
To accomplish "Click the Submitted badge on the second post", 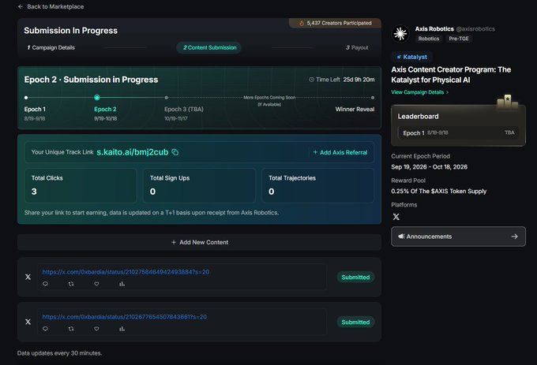I will pyautogui.click(x=355, y=322).
